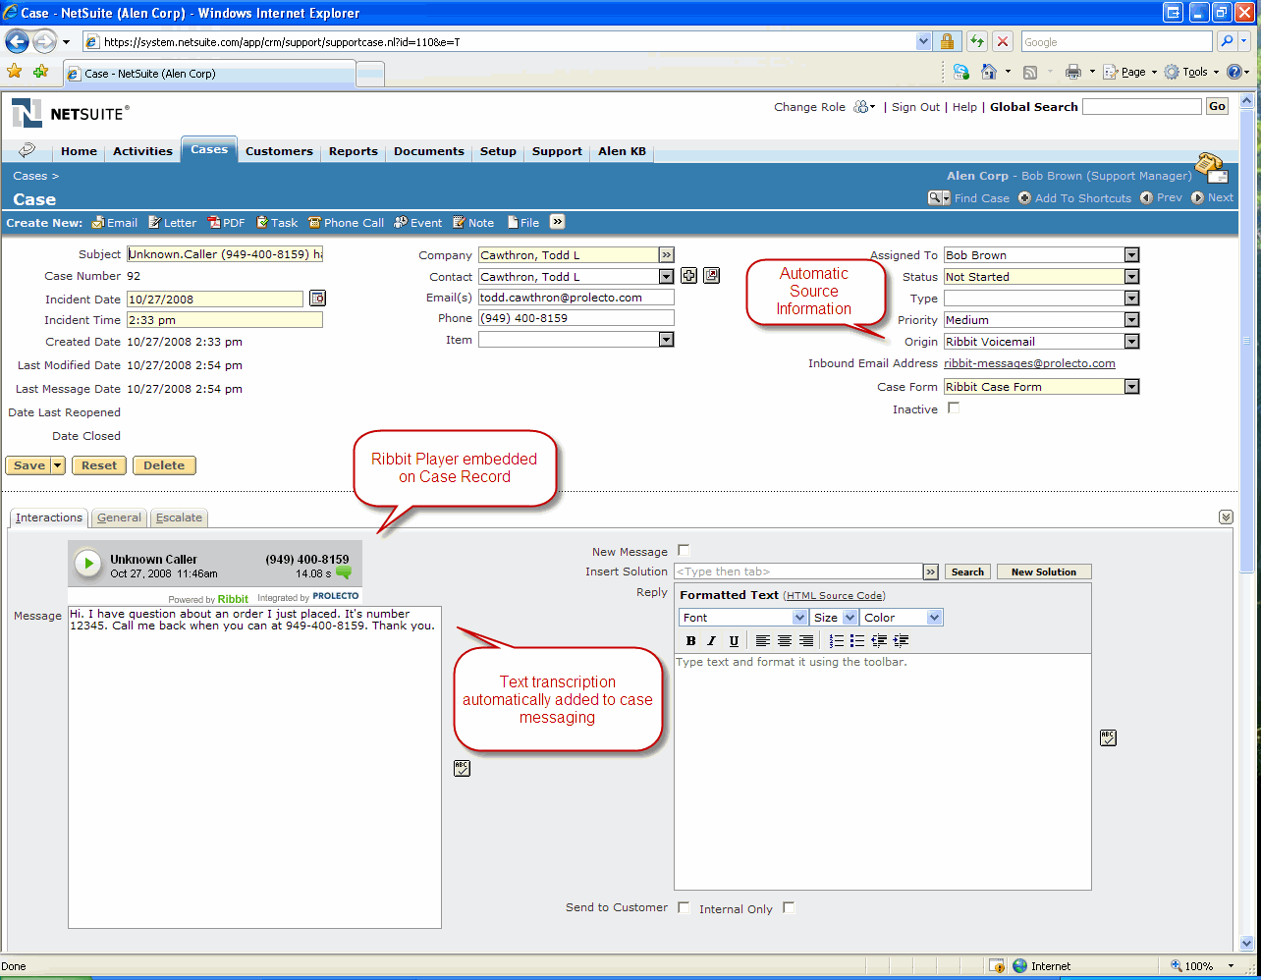Play the Unknown Caller voicemail recording

click(x=87, y=562)
